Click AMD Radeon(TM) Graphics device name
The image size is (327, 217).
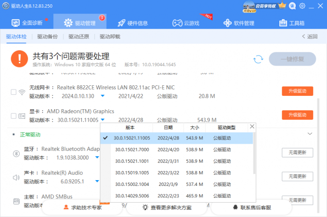point(80,111)
